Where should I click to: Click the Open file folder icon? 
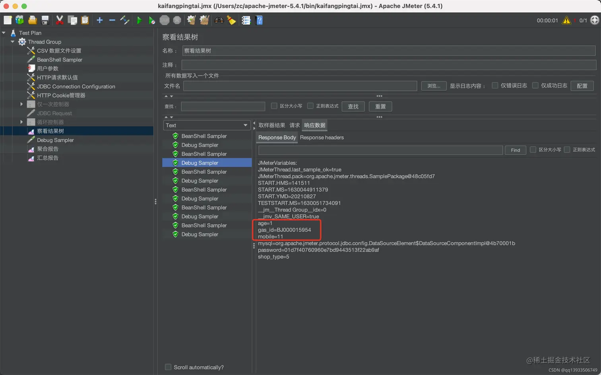(x=32, y=20)
